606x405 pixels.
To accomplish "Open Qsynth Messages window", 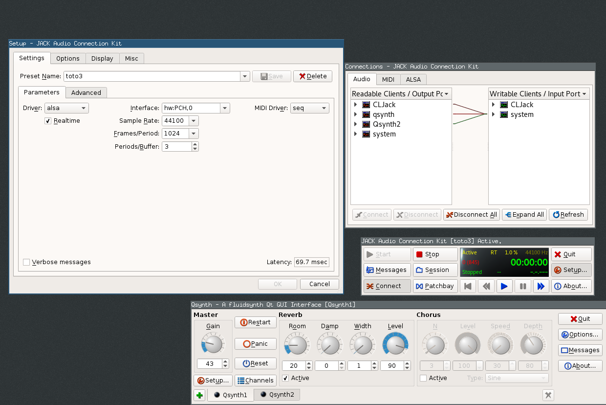I will click(x=580, y=350).
